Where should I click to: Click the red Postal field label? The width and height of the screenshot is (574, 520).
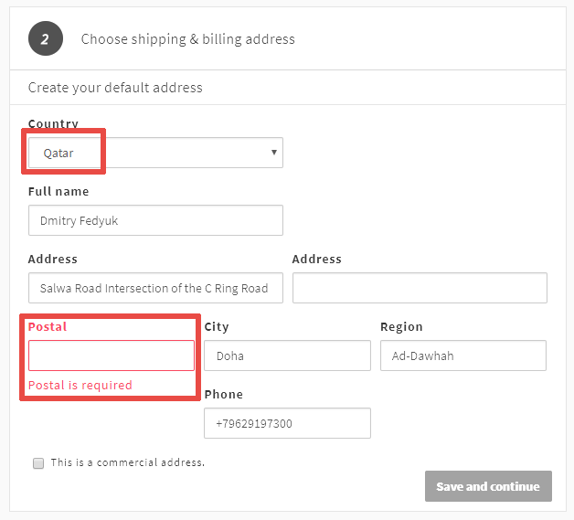pyautogui.click(x=48, y=326)
